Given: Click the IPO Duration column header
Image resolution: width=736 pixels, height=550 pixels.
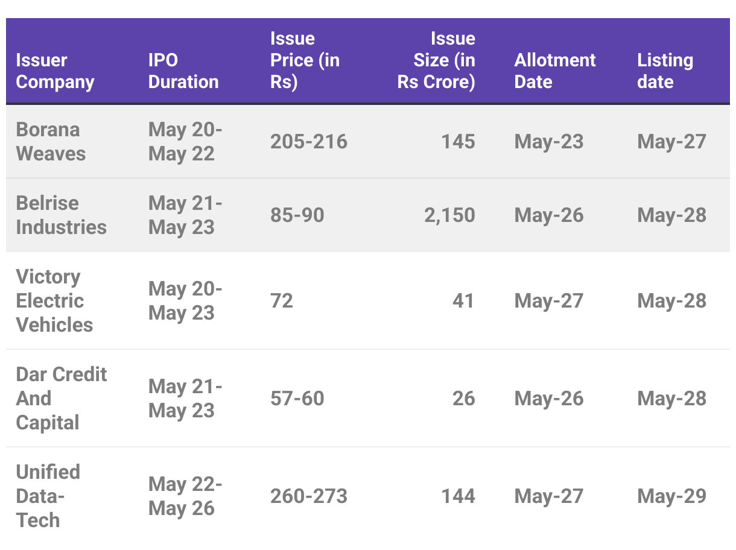Looking at the screenshot, I should (183, 71).
